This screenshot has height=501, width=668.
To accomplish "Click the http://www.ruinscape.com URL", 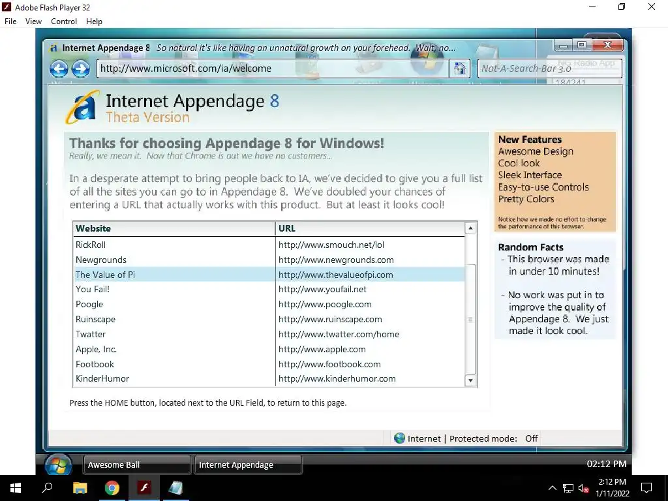I will point(330,320).
